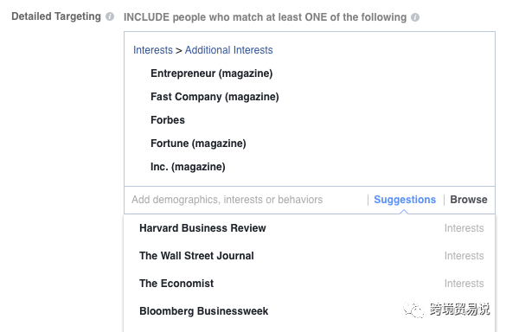
Task: Click the WeChat watermark logo icon
Action: (x=413, y=310)
